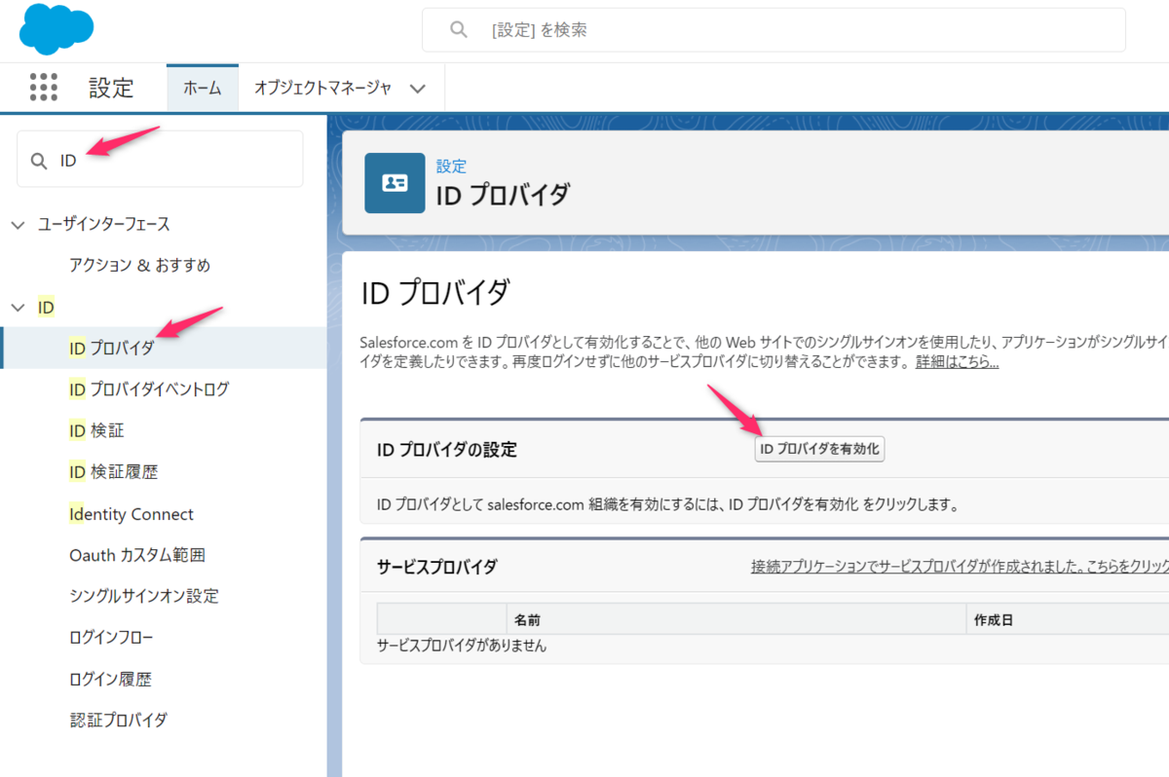
Task: Click the Salesforce cloud logo
Action: [56, 29]
